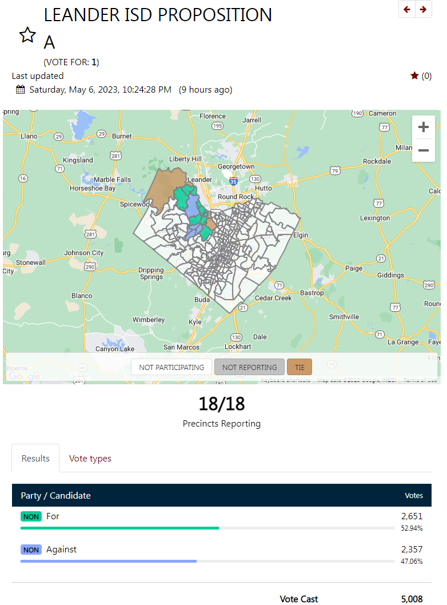Click the Vote Cast total 5,008
The width and height of the screenshot is (447, 605).
pyautogui.click(x=412, y=599)
